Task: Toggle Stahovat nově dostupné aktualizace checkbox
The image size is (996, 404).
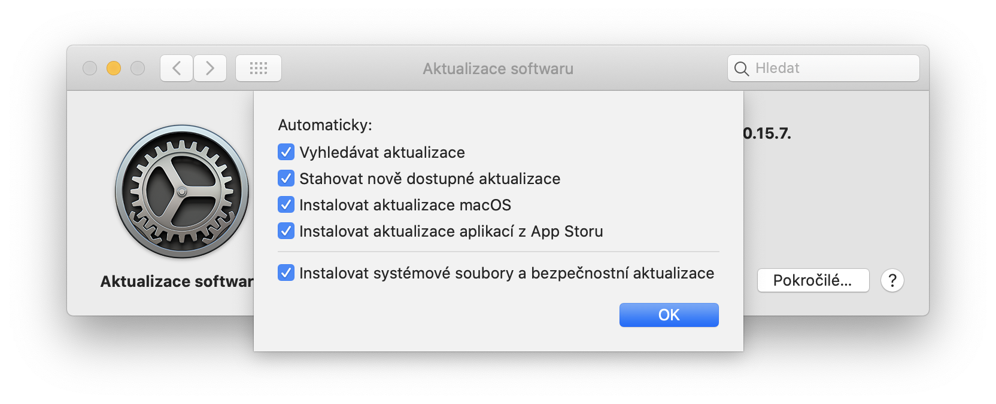Action: [286, 179]
